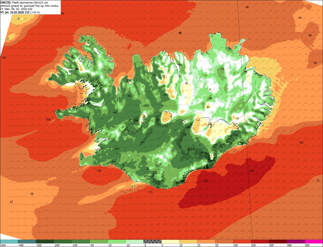Click the darkest green -300 to -200 legend swatch
323x247 pixels.
(x=45, y=241)
